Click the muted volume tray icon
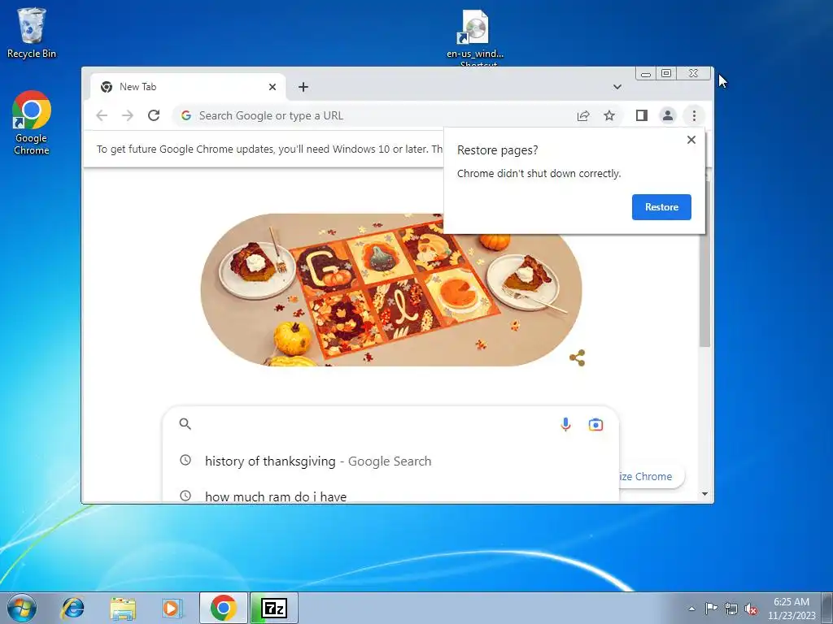 (x=751, y=609)
